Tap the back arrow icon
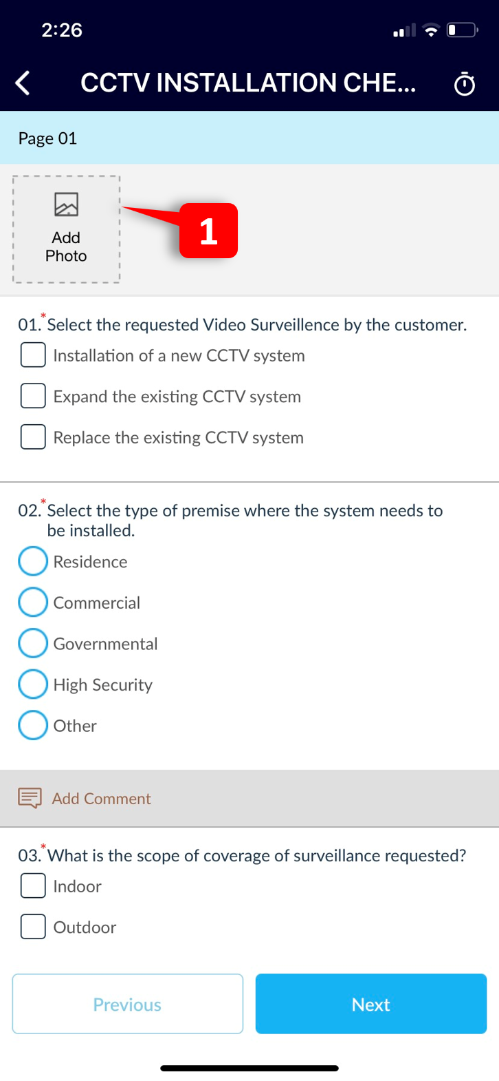This screenshot has height=1081, width=499. (23, 83)
